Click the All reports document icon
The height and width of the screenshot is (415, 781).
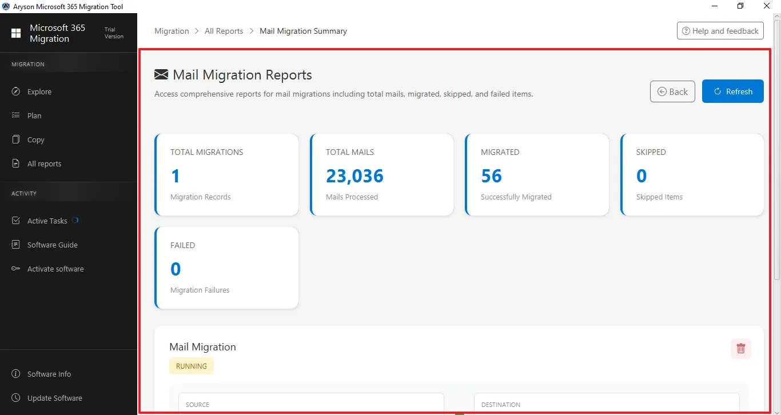pyautogui.click(x=16, y=163)
